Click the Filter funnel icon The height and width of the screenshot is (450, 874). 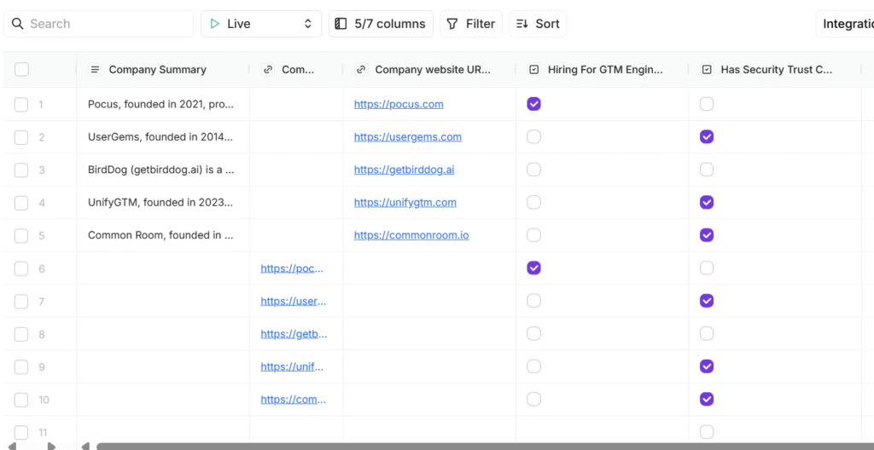pyautogui.click(x=453, y=24)
